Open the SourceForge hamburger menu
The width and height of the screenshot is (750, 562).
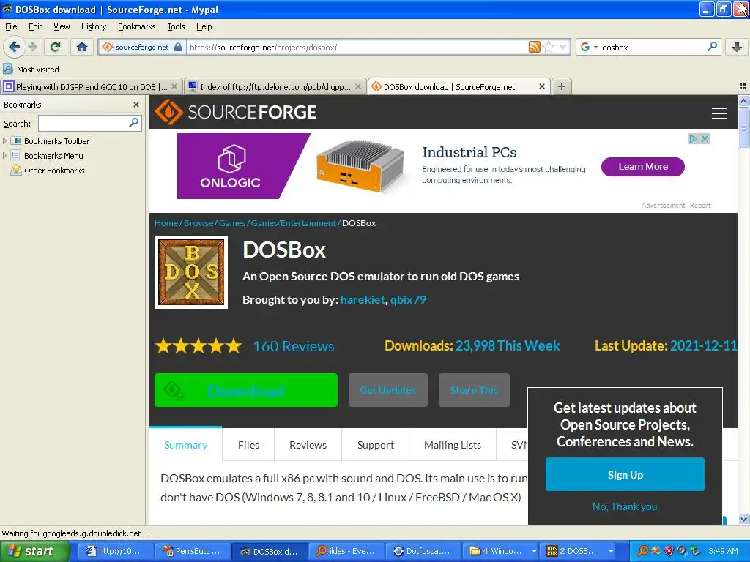tap(719, 113)
